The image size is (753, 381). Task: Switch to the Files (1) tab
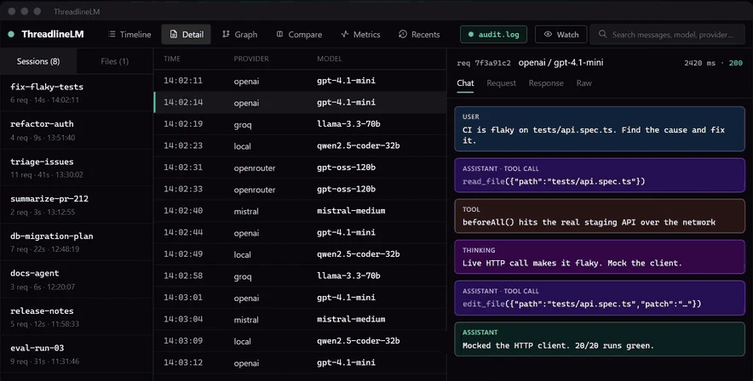(115, 61)
